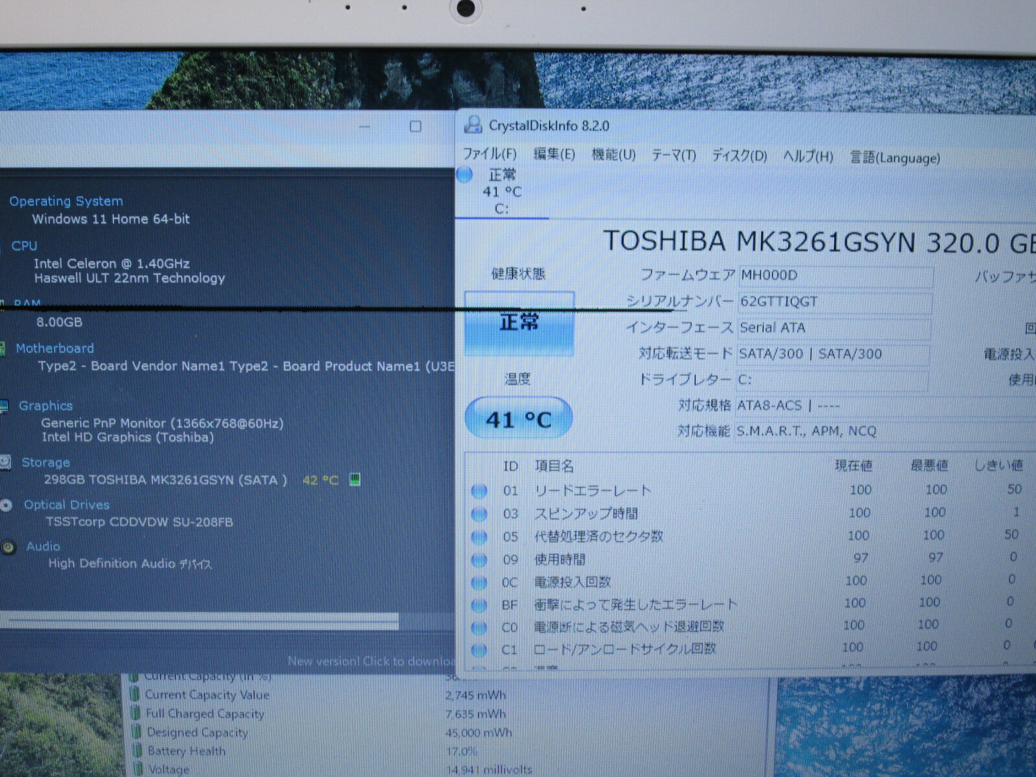
Task: Open the 機能(U) menu
Action: [613, 155]
